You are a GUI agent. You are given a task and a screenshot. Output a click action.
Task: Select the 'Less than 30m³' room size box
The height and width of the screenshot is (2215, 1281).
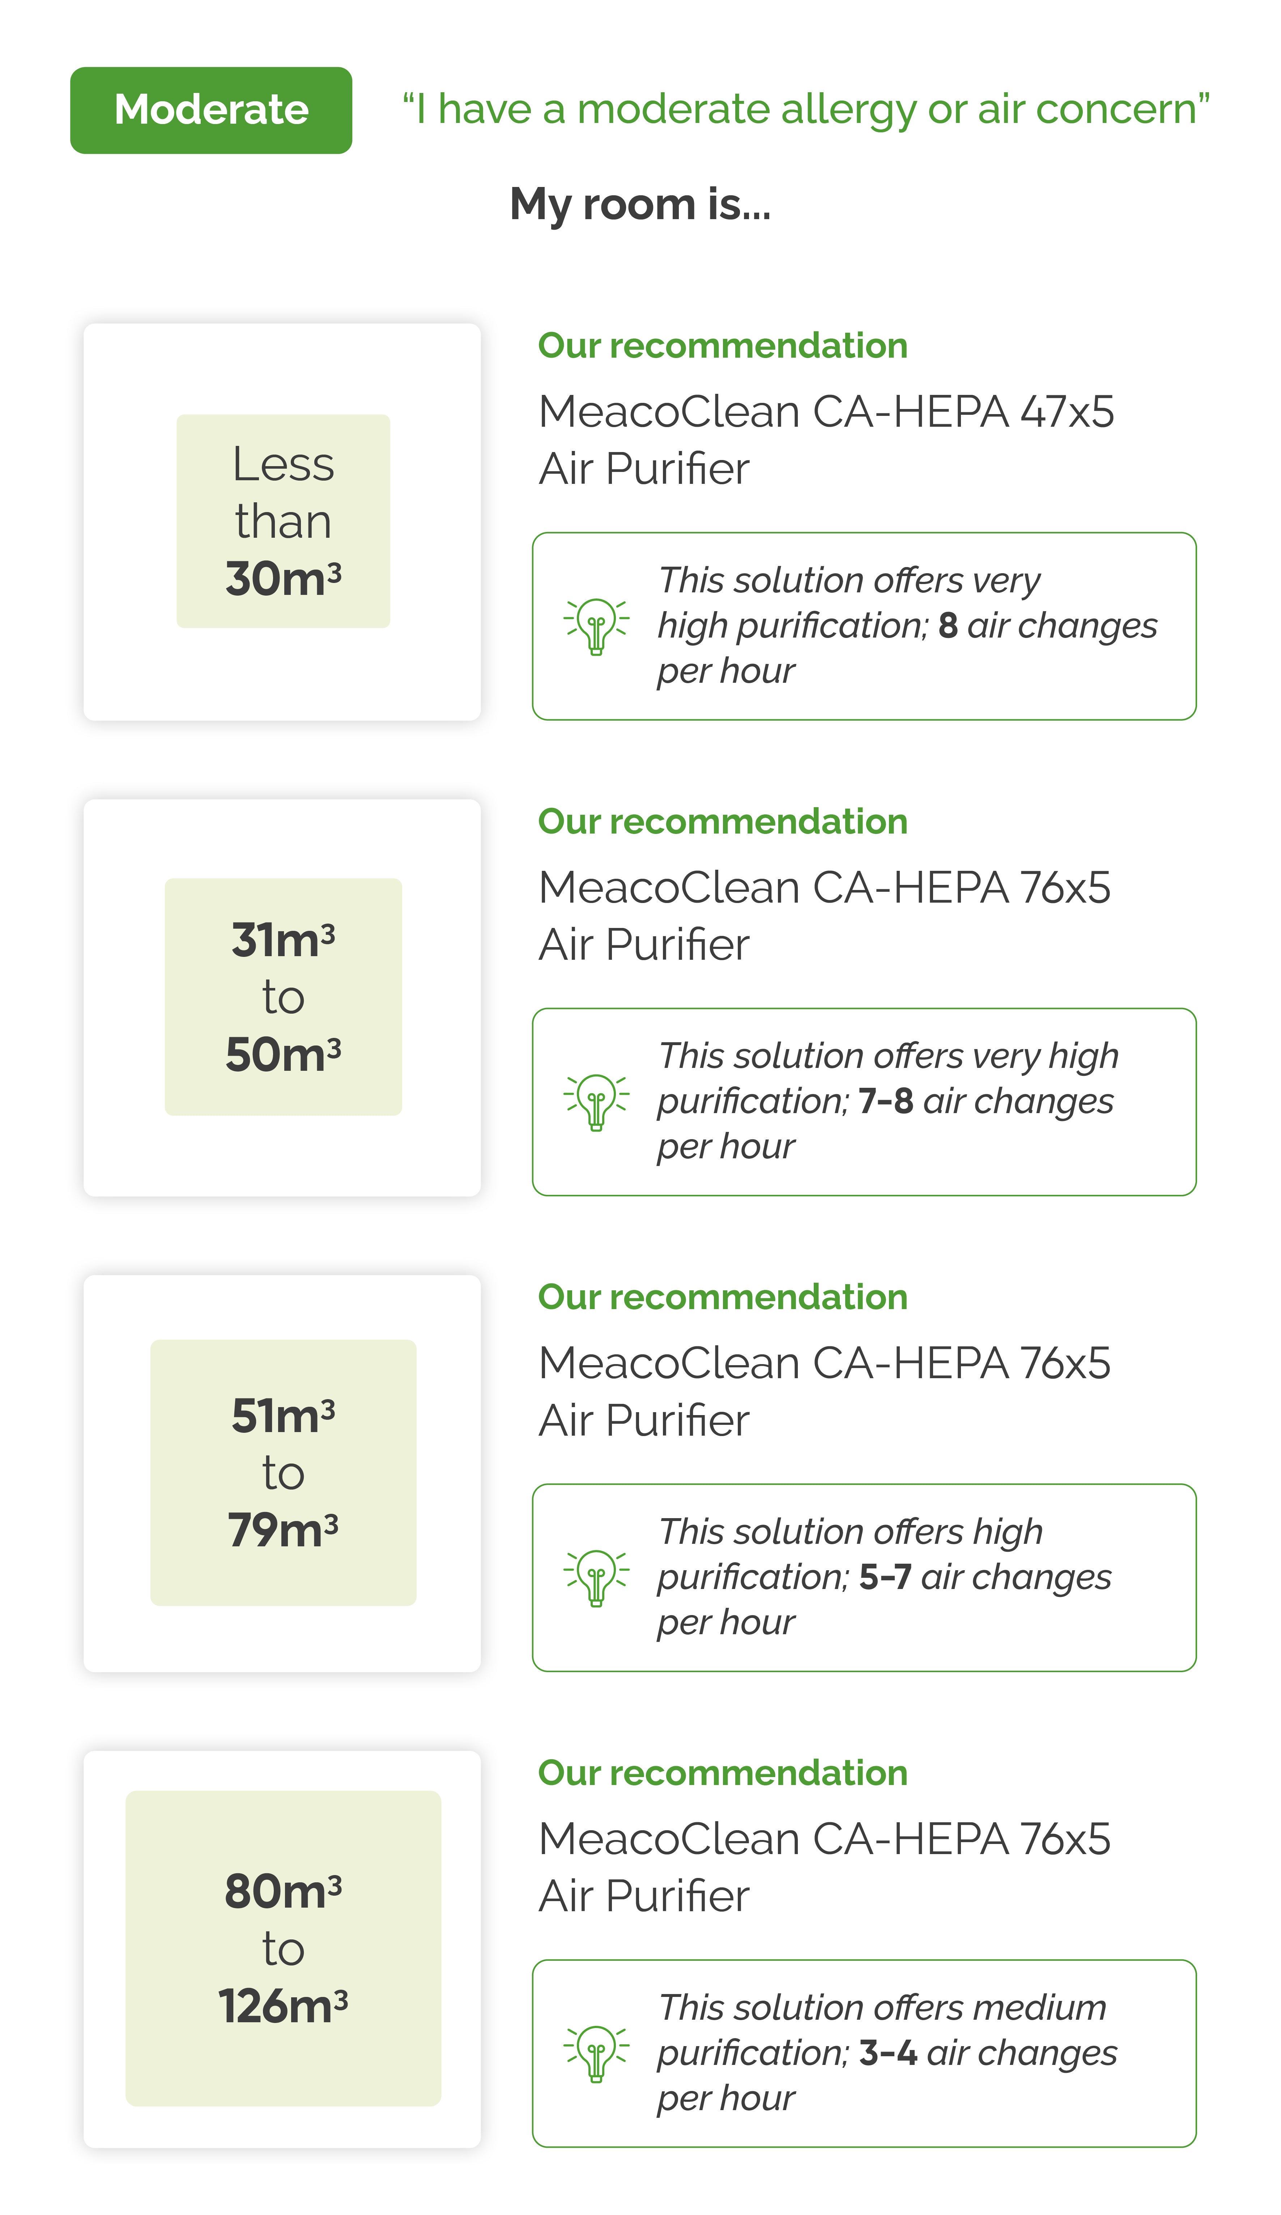[282, 521]
